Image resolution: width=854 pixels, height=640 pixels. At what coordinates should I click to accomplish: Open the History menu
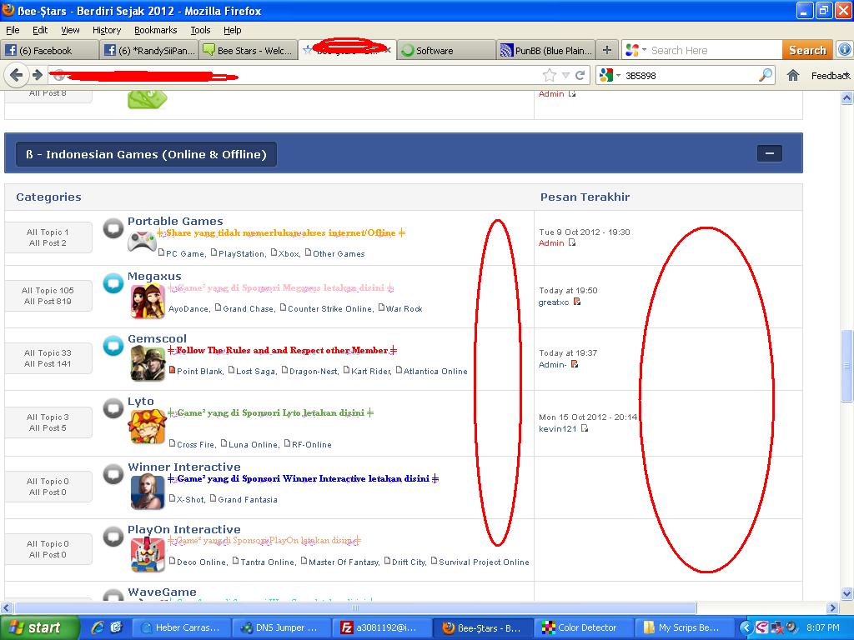[x=107, y=30]
